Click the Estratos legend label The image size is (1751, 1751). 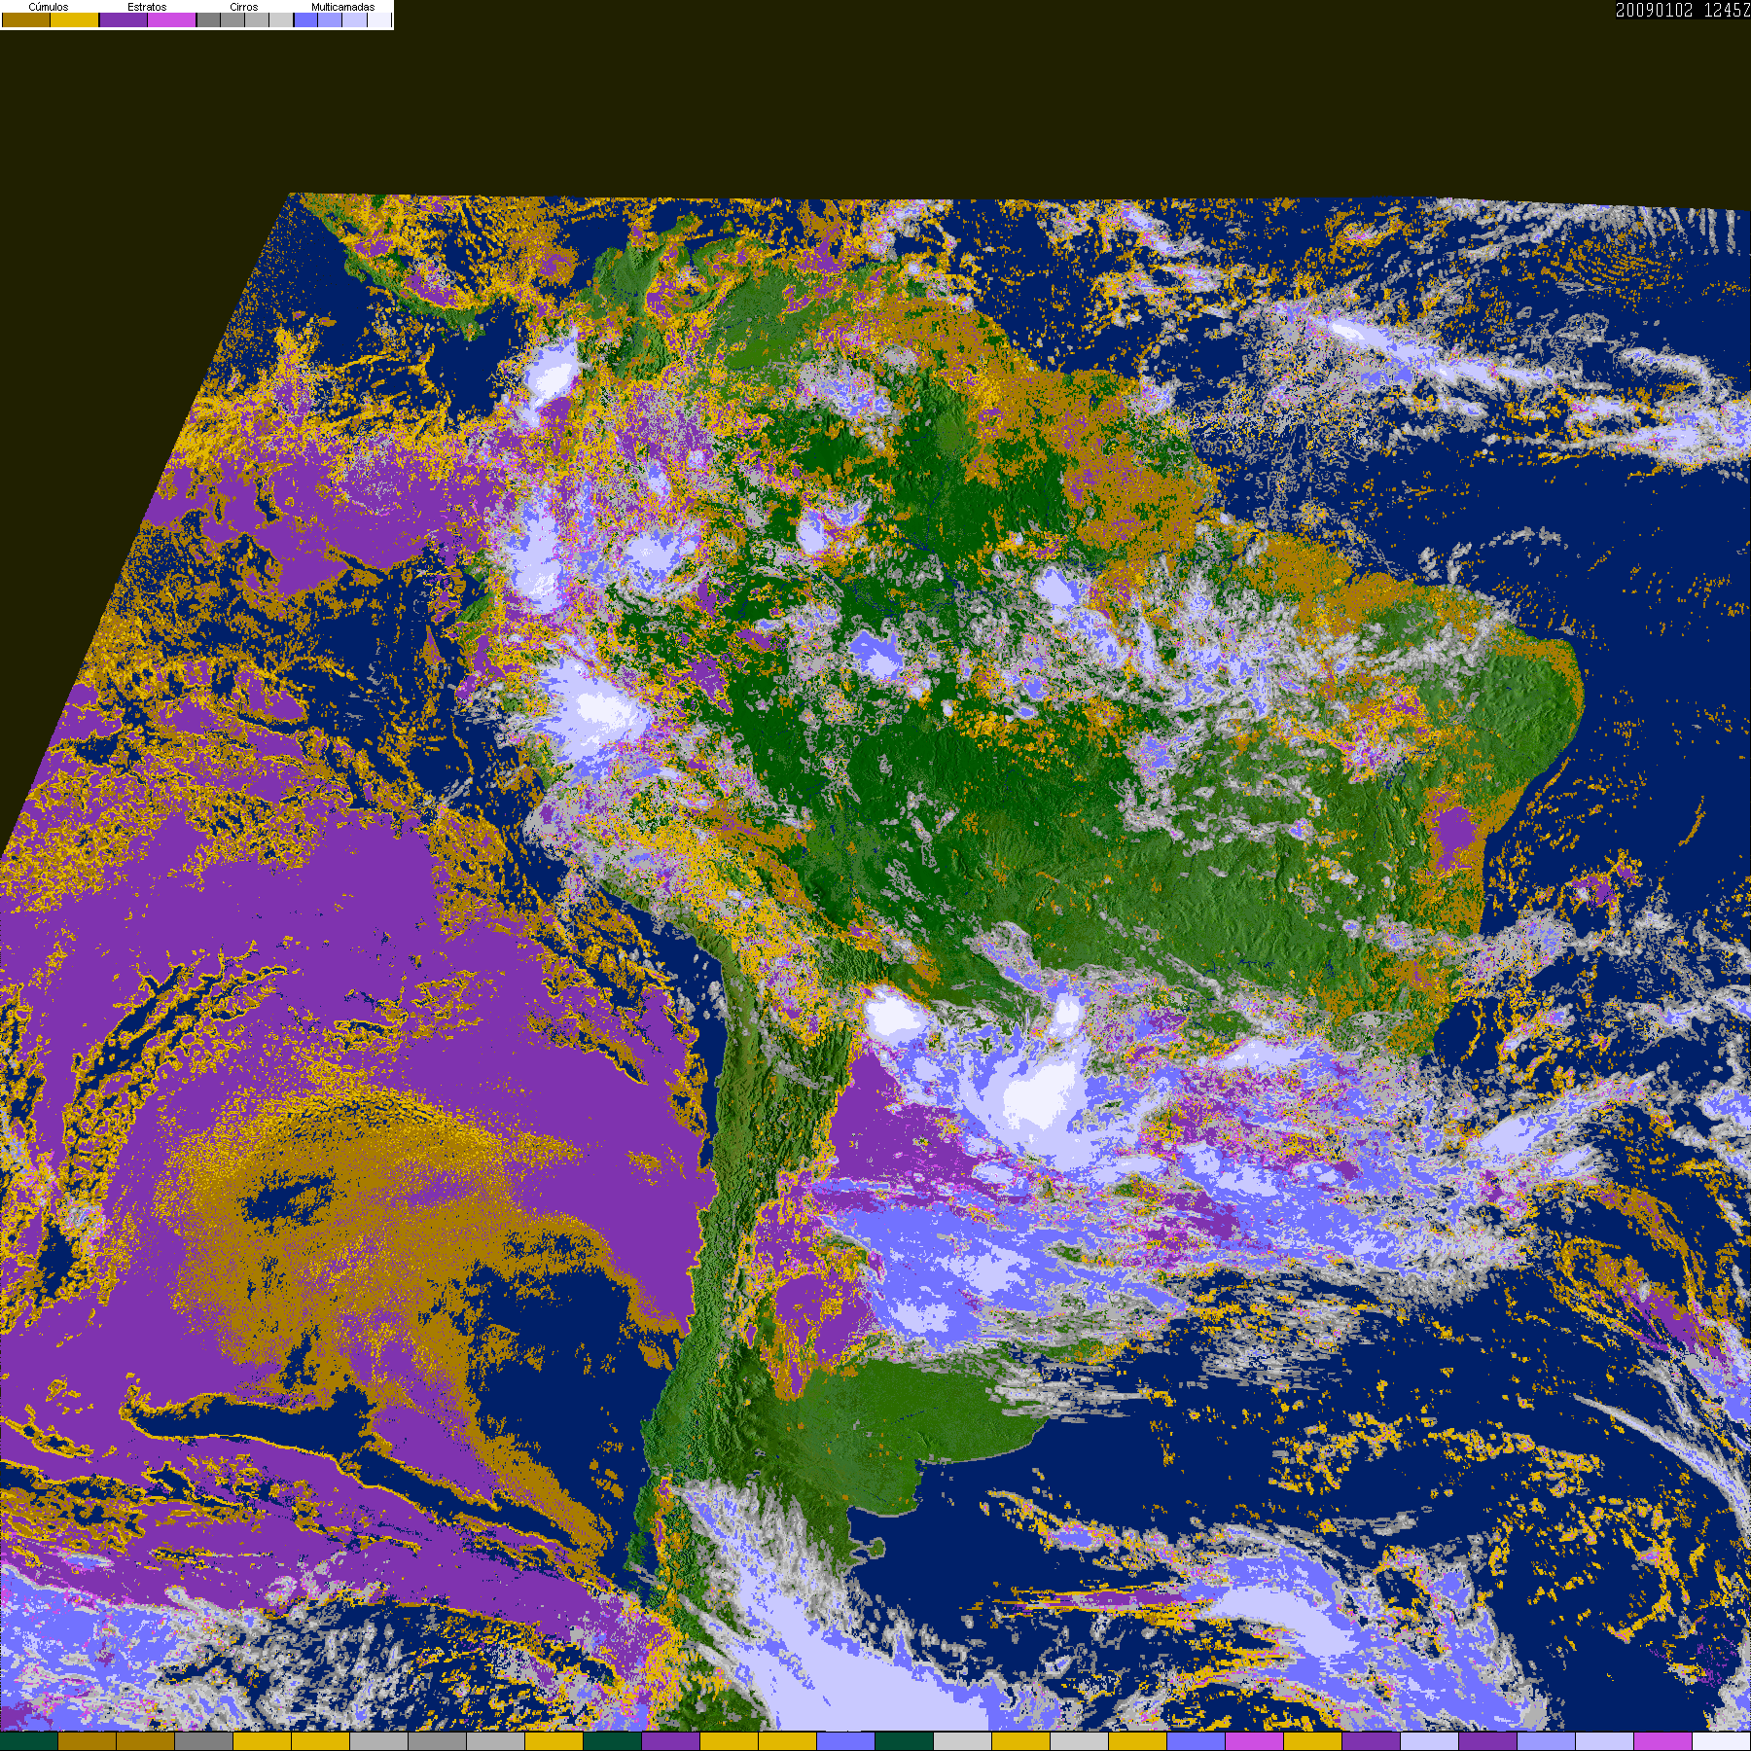147,7
